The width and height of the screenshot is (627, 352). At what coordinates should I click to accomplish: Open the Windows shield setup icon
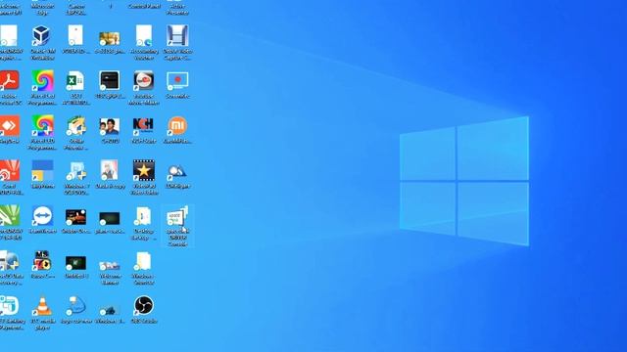click(76, 170)
